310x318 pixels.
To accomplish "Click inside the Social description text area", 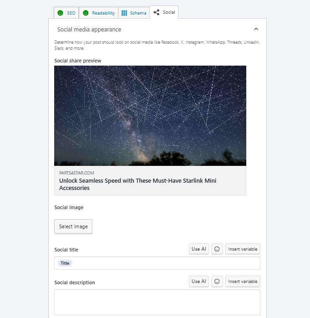I will [157, 302].
